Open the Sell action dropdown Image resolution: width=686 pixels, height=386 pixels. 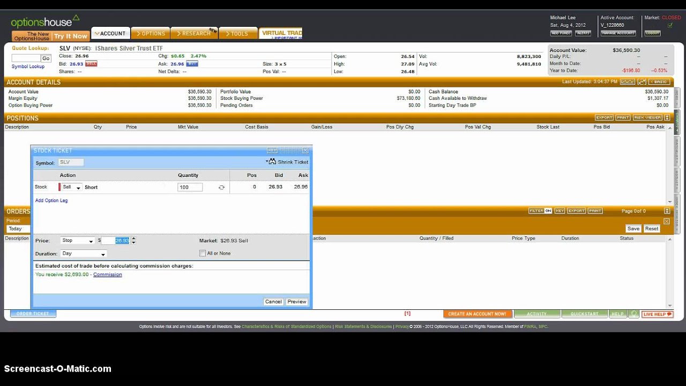[71, 187]
